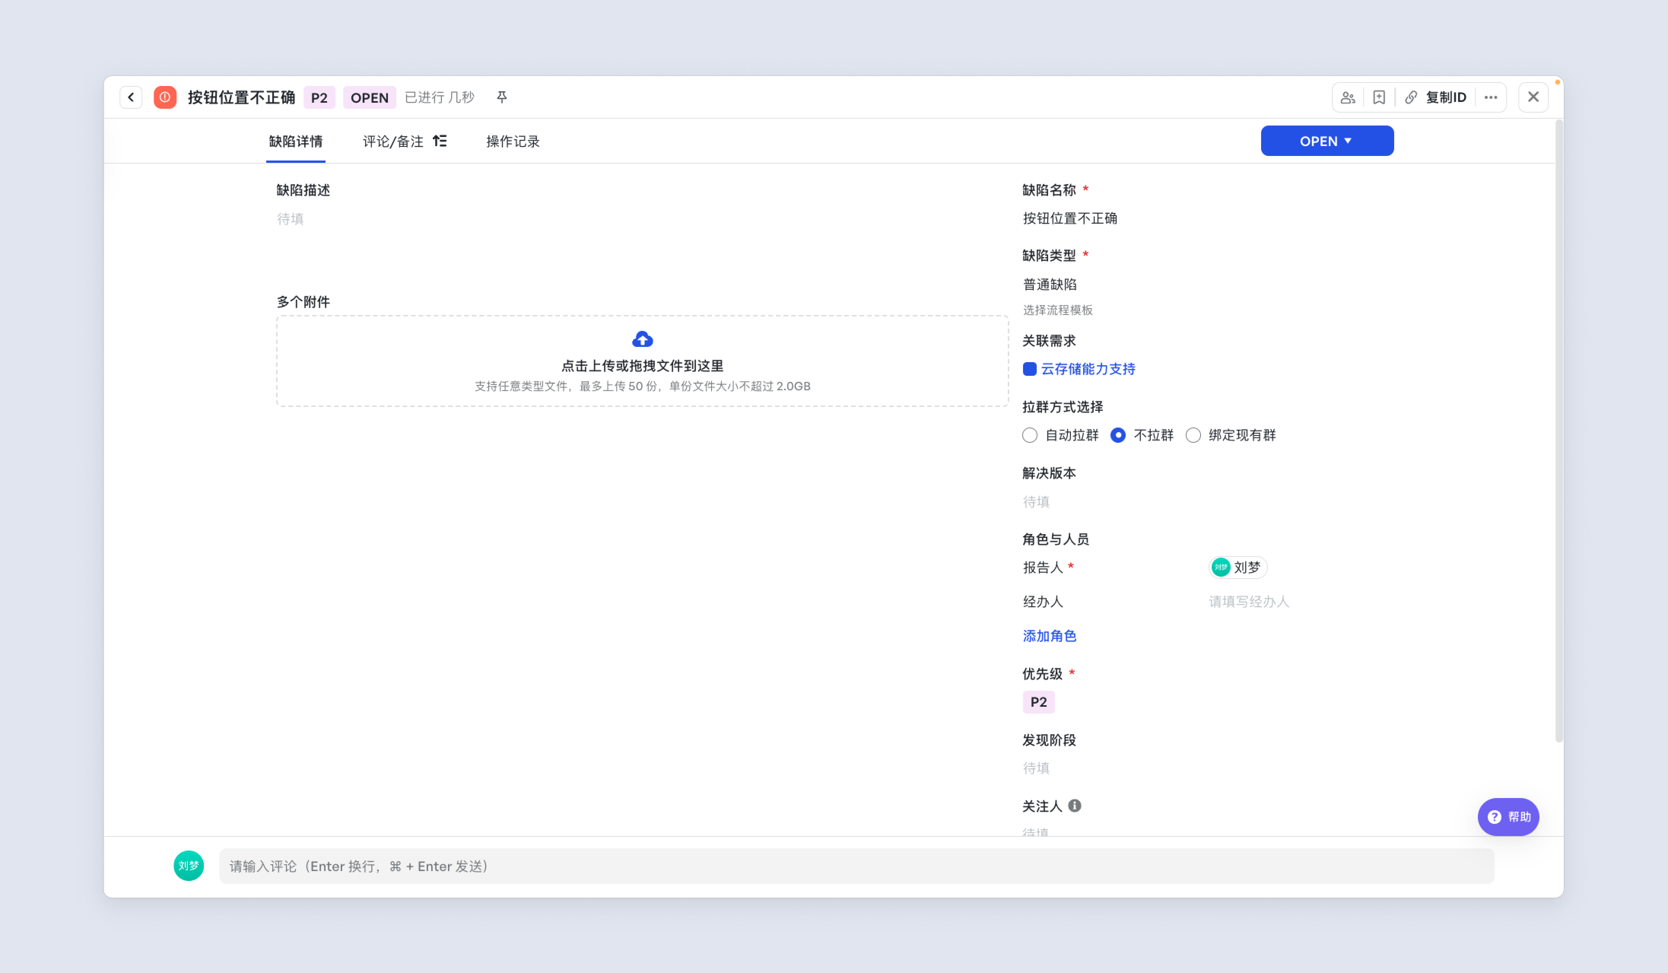The height and width of the screenshot is (973, 1668).
Task: Switch to 评论/备注 tab
Action: coord(392,141)
